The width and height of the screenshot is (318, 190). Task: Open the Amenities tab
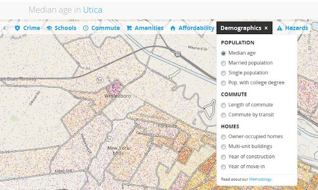tap(145, 28)
